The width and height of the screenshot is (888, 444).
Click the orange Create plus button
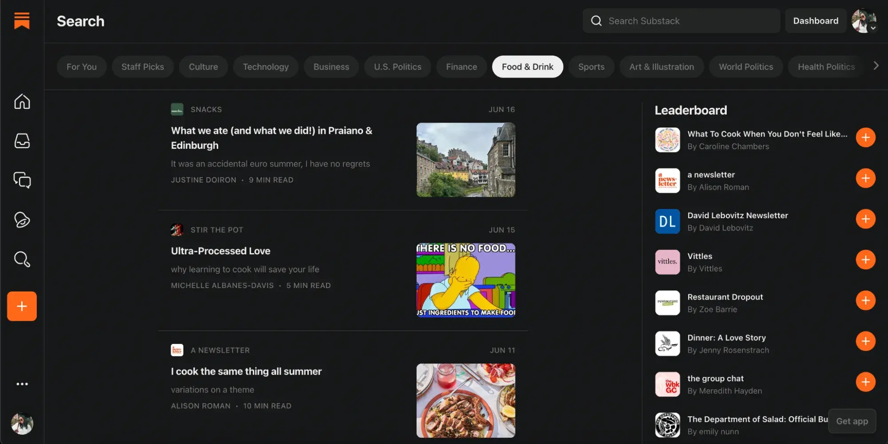click(x=22, y=306)
